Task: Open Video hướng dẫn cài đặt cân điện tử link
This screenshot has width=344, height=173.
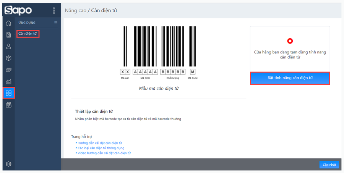Action: 104,153
